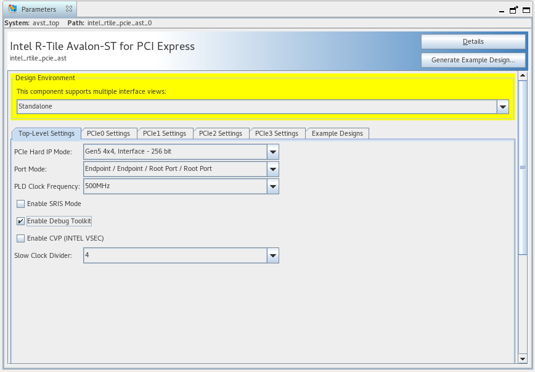The height and width of the screenshot is (372, 535).
Task: Maximize the Parameters panel
Action: (526, 10)
